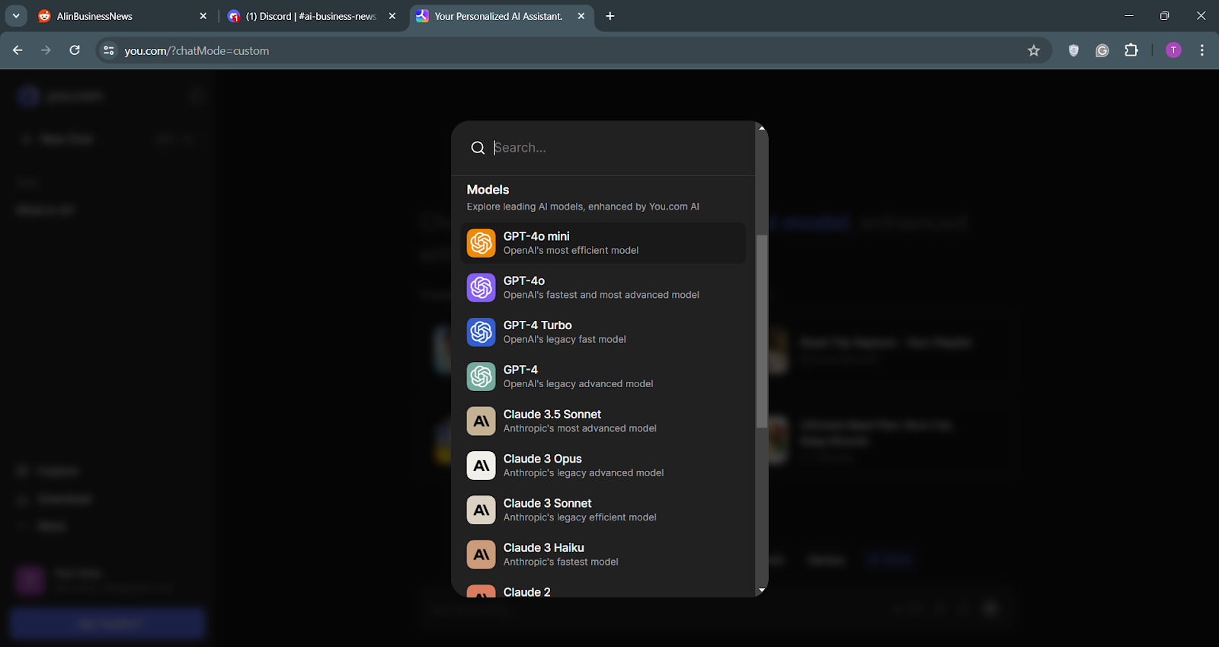Select the 'Claude 3 Opus' title text

coord(542,459)
